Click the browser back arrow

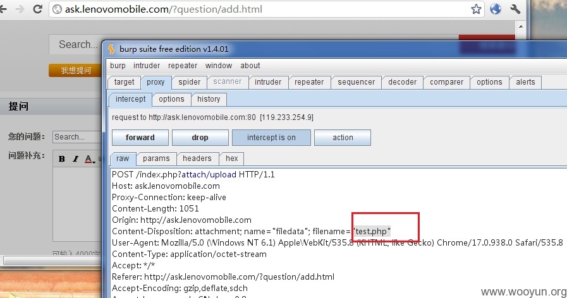coord(3,9)
